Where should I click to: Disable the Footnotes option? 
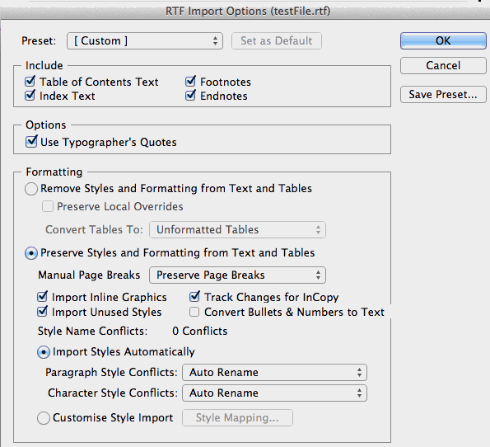[190, 82]
